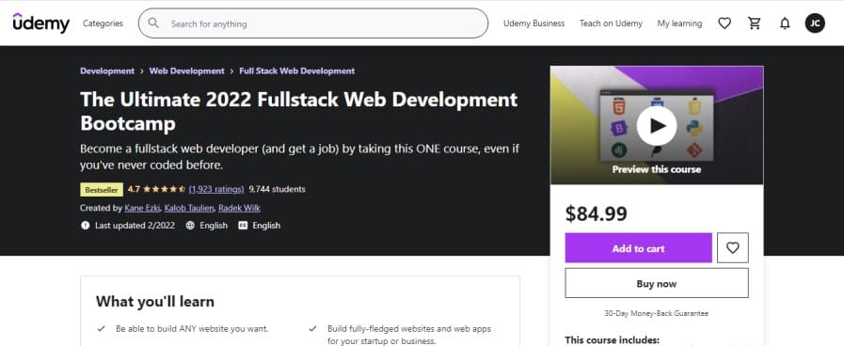Screen dimensions: 844x346
Task: Click the globe language icon
Action: (190, 226)
